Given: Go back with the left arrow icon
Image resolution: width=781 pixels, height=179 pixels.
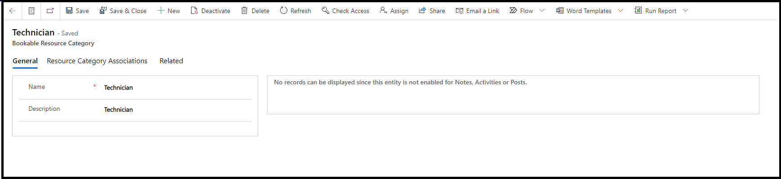Looking at the screenshot, I should point(13,11).
